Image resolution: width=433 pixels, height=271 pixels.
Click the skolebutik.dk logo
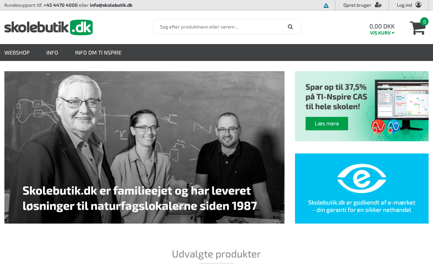[x=48, y=27]
